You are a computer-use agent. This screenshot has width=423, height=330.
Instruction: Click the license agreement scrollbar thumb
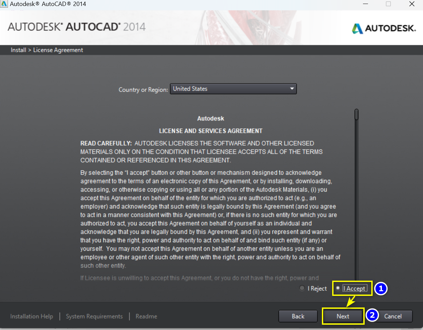(356, 114)
